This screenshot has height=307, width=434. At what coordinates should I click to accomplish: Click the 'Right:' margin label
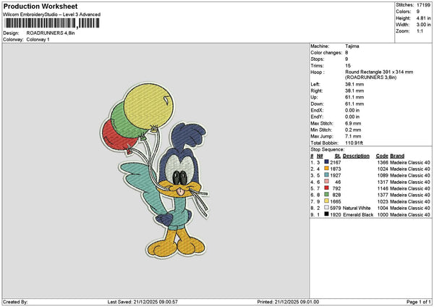click(x=316, y=91)
